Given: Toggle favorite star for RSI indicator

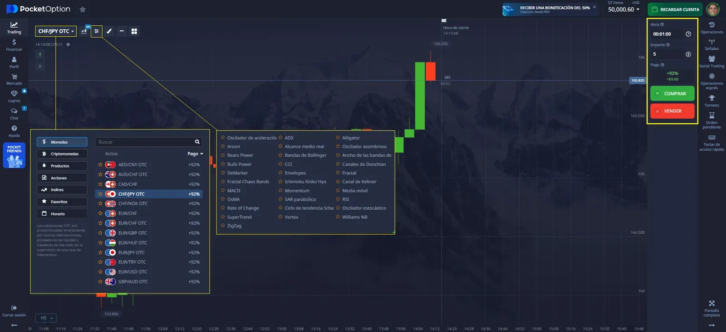Looking at the screenshot, I should (338, 199).
